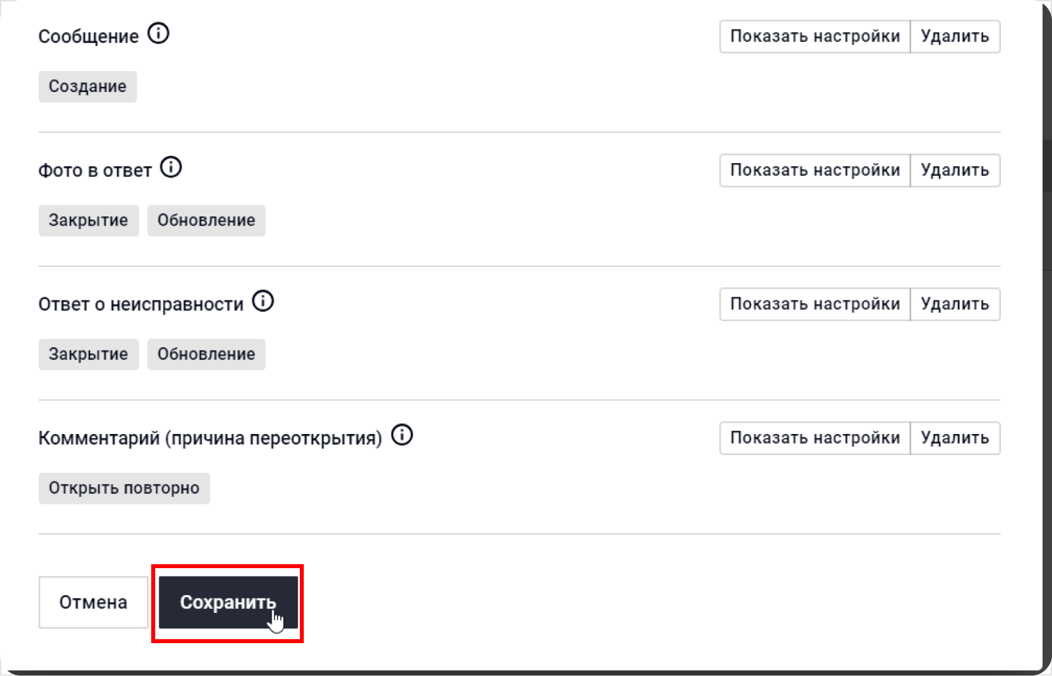
Task: Delete the Сообщение field
Action: [x=955, y=36]
